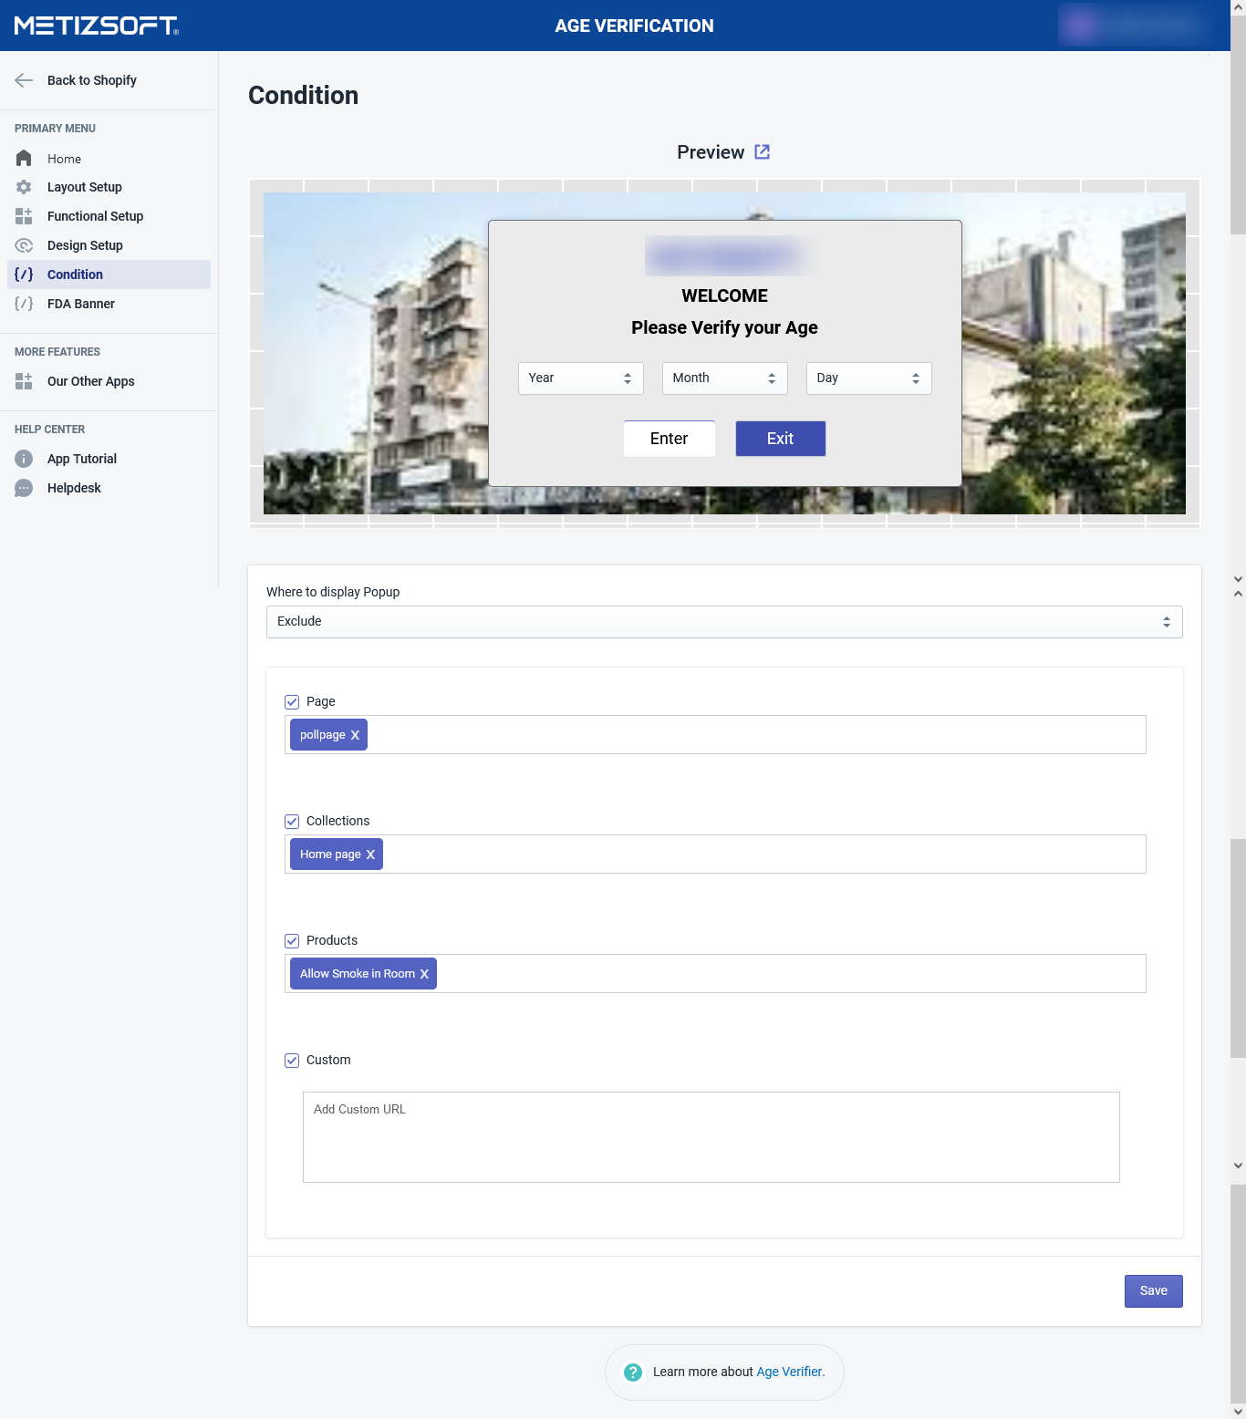
Task: Uncheck the Page checkbox
Action: pyautogui.click(x=292, y=701)
